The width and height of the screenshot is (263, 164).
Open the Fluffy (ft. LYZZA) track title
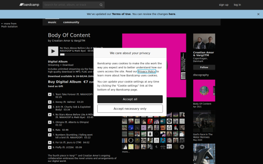coord(64,147)
